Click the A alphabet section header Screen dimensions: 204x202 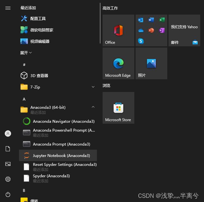click(x=24, y=99)
